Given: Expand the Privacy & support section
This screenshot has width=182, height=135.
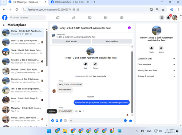Looking at the screenshot, I should pyautogui.click(x=157, y=76).
